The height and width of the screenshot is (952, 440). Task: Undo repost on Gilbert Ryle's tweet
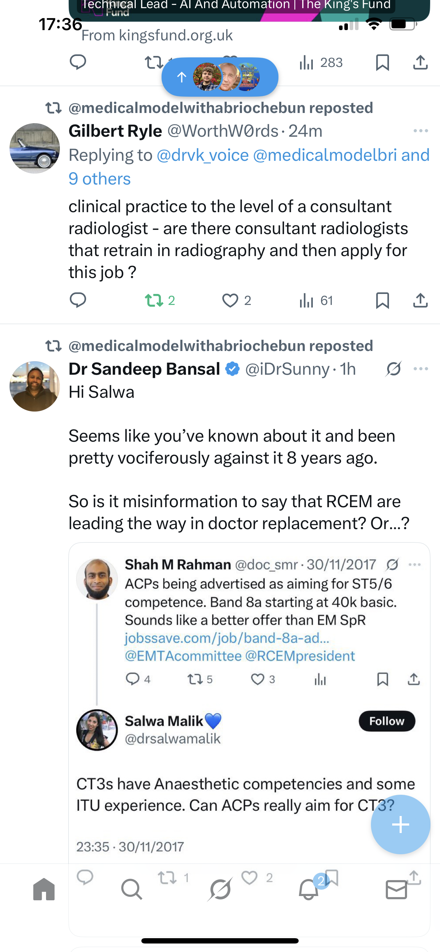coord(154,300)
